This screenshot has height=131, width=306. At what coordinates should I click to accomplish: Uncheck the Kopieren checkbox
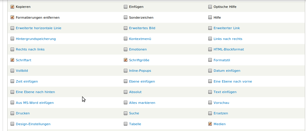point(12,7)
